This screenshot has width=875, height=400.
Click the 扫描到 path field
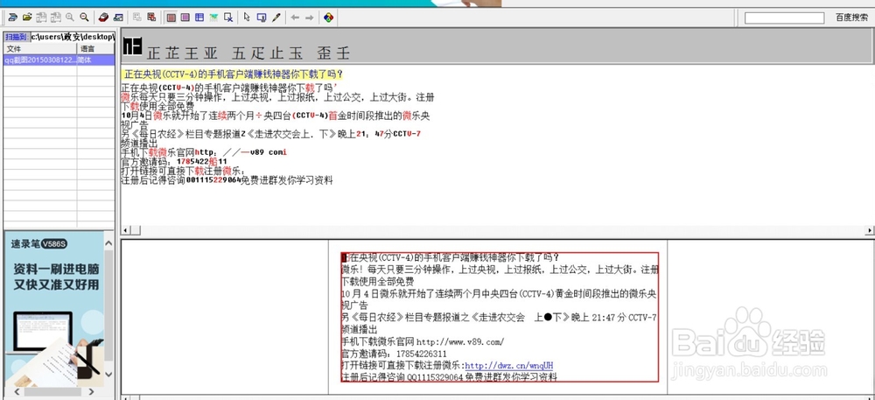point(73,37)
